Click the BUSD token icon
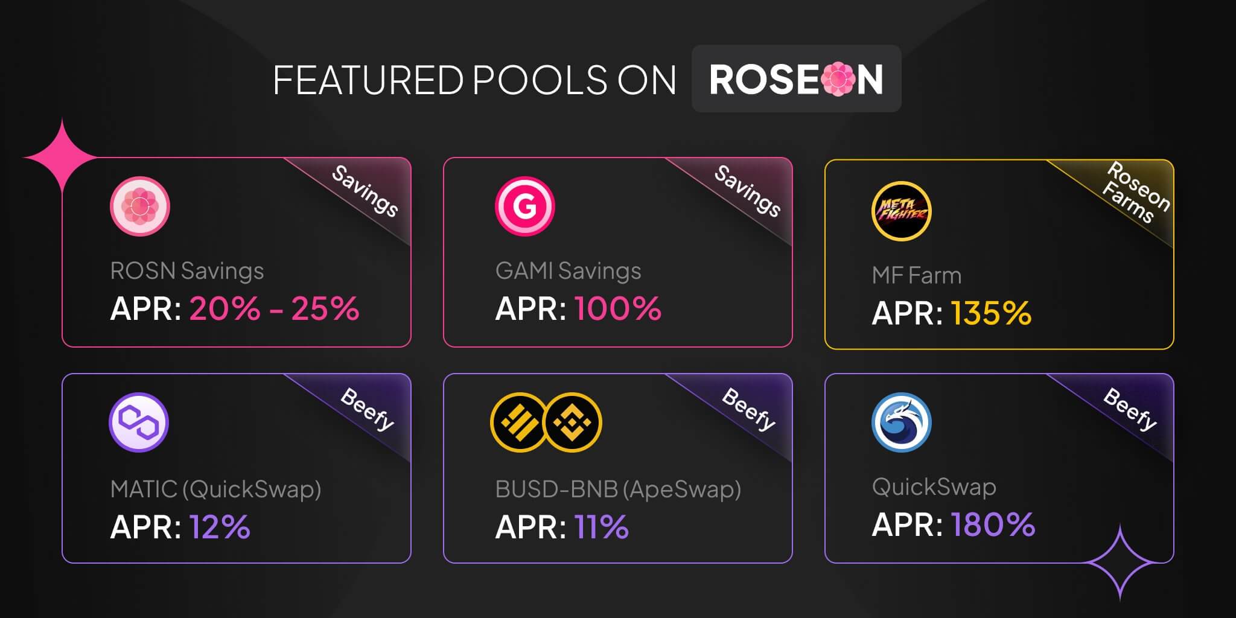 point(519,422)
